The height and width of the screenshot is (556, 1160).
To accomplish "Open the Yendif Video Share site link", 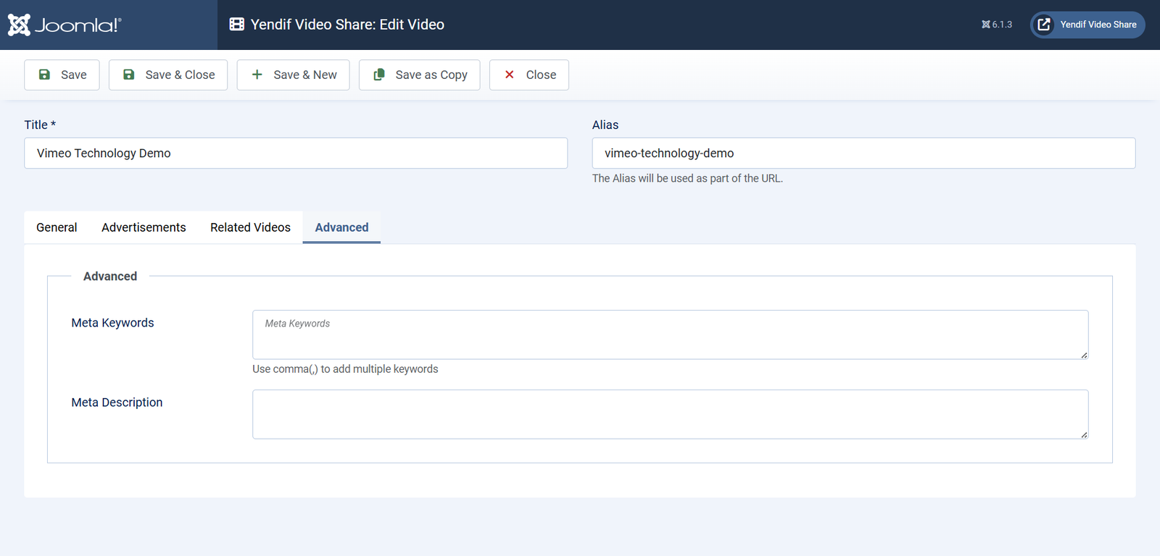I will 1087,25.
